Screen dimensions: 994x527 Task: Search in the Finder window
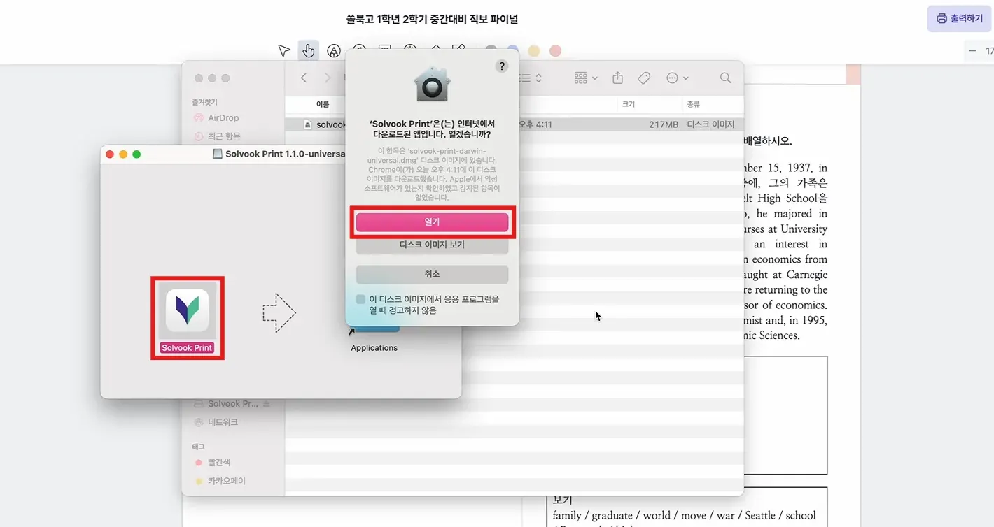click(725, 78)
